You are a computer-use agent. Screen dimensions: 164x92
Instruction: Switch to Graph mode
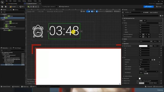159,7
